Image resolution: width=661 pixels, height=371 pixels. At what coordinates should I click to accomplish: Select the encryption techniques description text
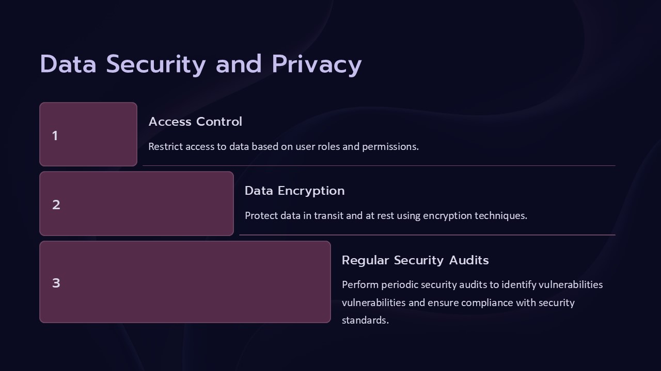[386, 215]
